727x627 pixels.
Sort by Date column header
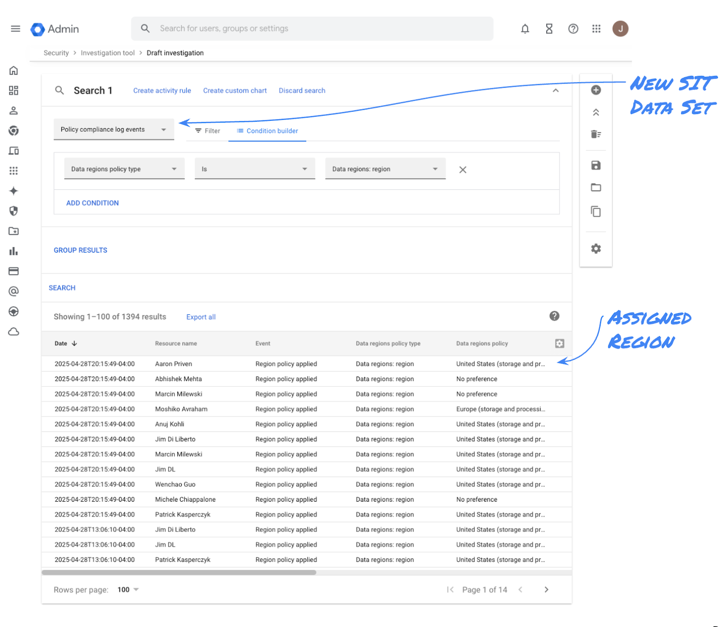[x=66, y=343]
